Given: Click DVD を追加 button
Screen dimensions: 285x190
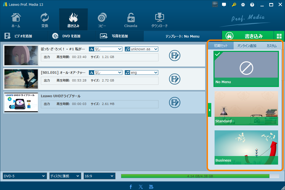Looking at the screenshot, I should coord(72,36).
